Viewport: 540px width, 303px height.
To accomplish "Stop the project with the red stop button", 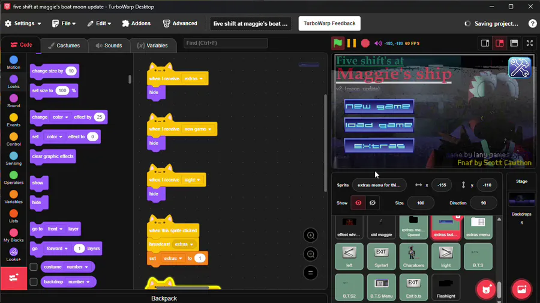I will [365, 43].
